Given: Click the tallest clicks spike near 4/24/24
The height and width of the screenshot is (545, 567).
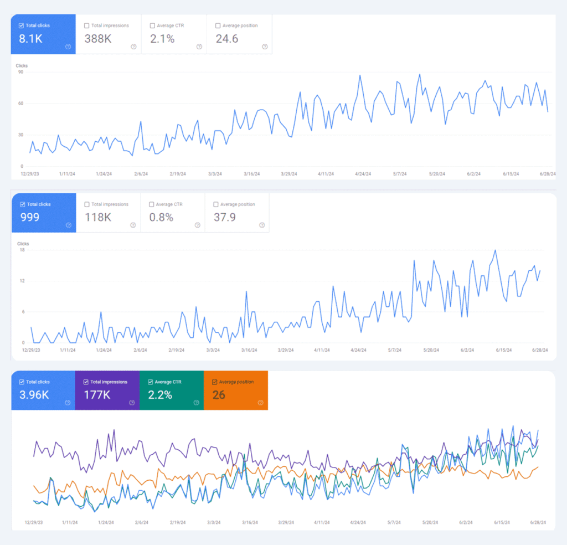Looking at the screenshot, I should click(360, 75).
